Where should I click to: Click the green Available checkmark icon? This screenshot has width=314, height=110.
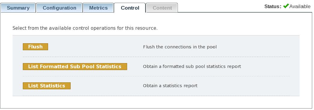pos(286,6)
